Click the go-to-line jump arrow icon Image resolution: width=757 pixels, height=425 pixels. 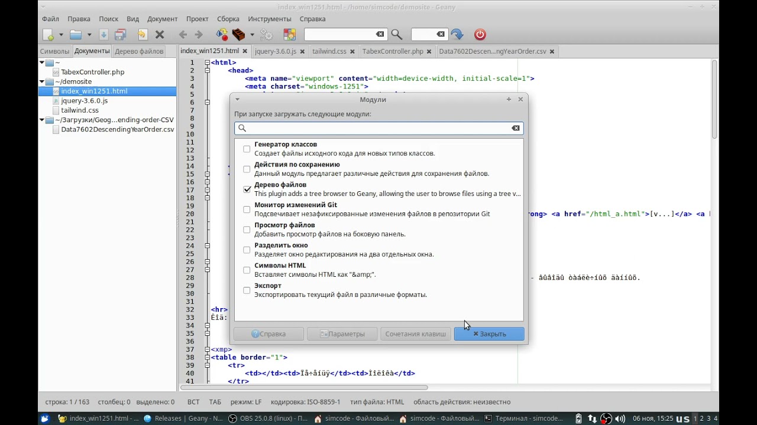457,35
